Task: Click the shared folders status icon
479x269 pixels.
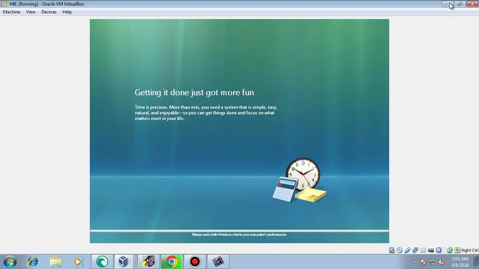Action: click(423, 250)
